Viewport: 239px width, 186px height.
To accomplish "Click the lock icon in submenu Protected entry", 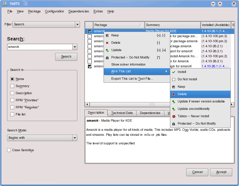I will pyautogui.click(x=173, y=124).
